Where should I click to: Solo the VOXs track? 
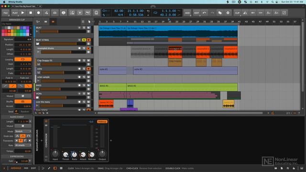tap(84, 94)
